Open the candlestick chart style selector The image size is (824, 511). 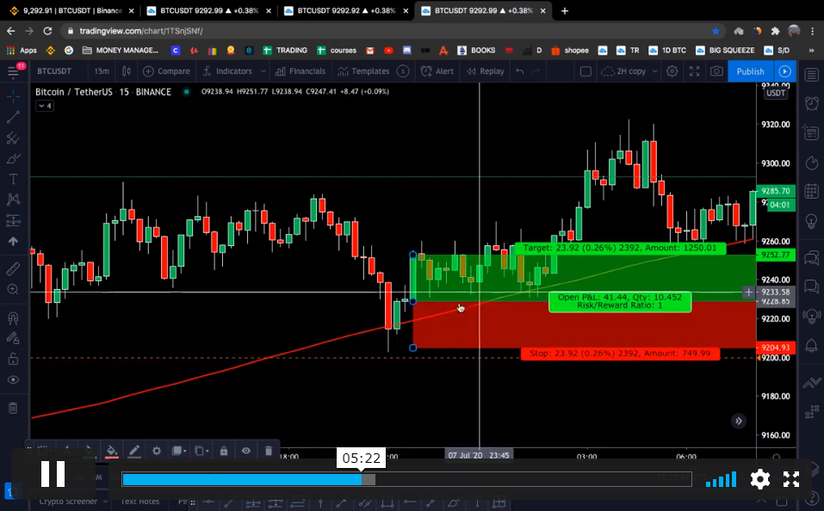126,71
